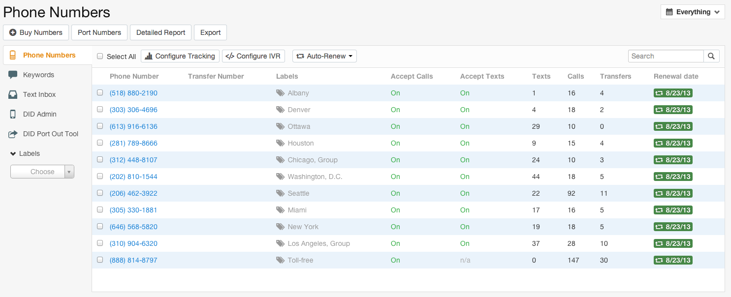
Task: Click the magnifier search button
Action: [711, 56]
